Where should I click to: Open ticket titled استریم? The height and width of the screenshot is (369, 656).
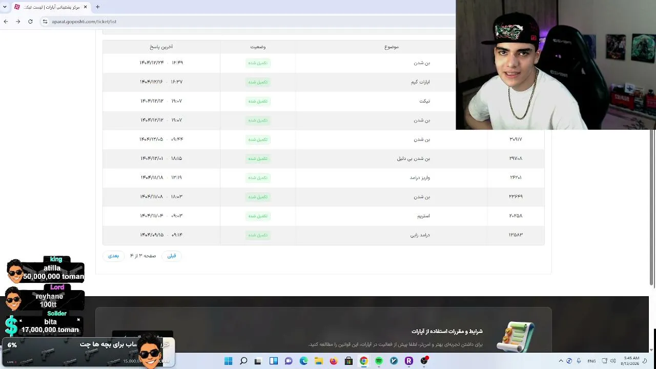tap(423, 216)
